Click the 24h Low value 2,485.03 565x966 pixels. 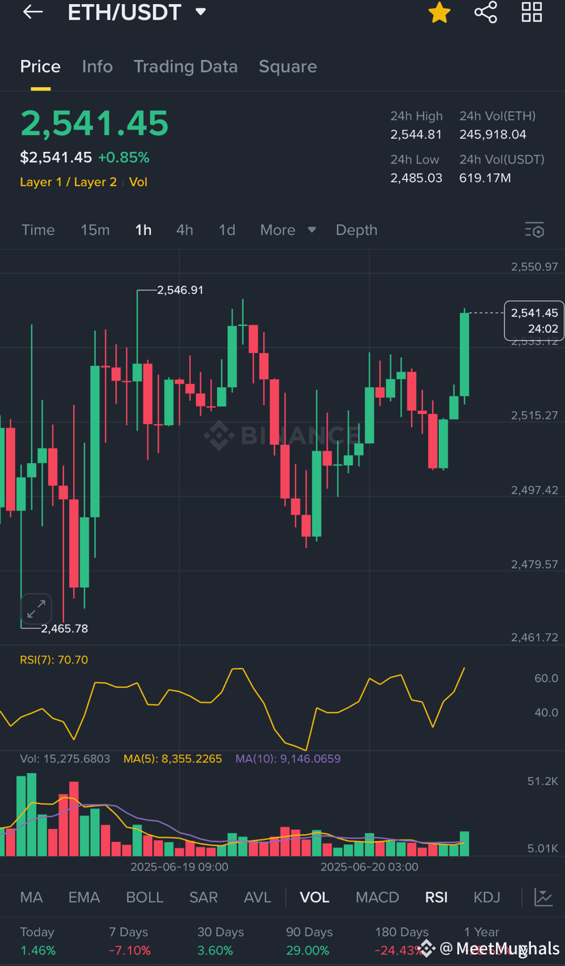[x=416, y=178]
